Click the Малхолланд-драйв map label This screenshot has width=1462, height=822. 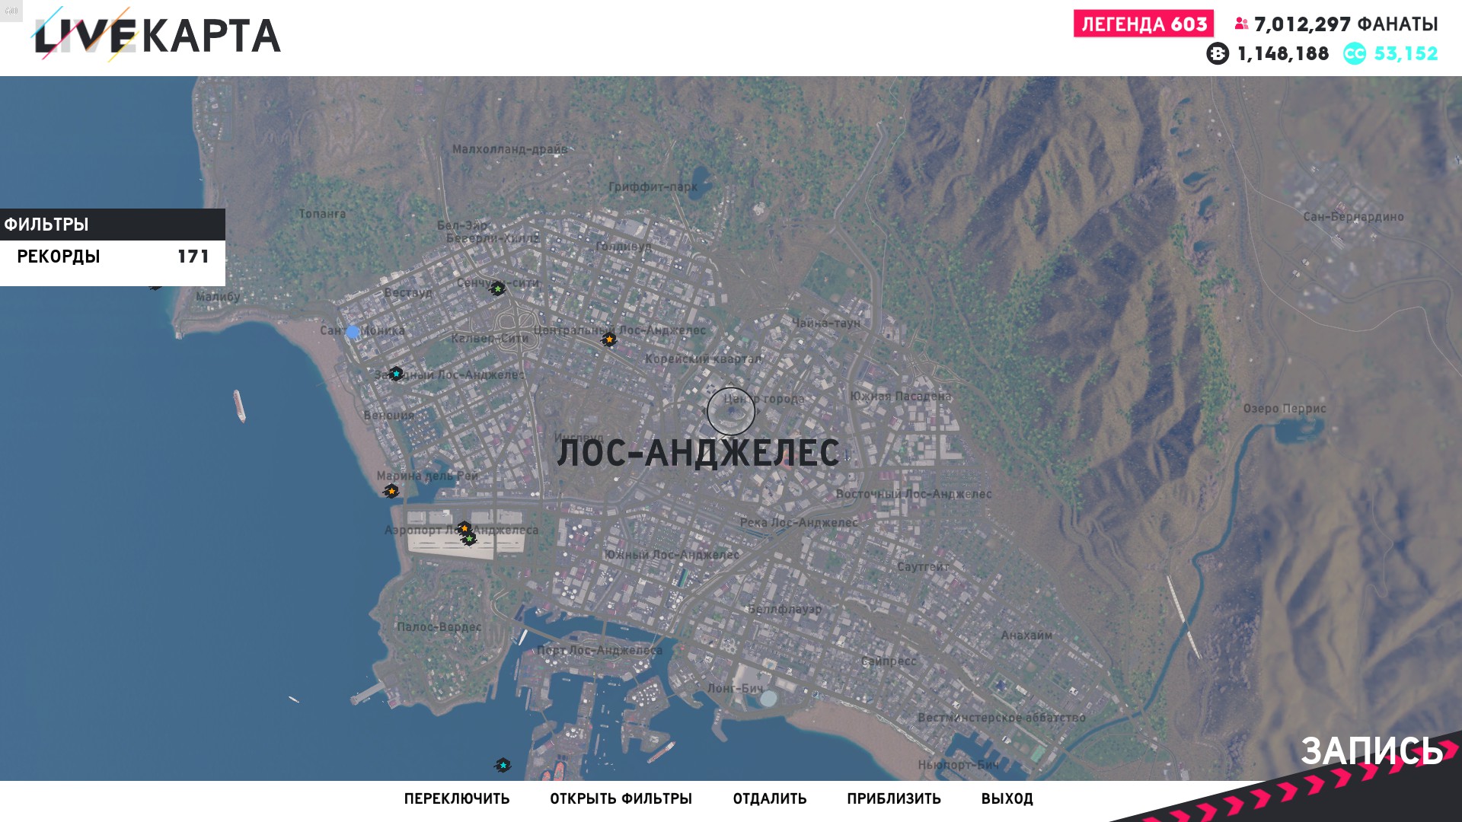pos(509,149)
